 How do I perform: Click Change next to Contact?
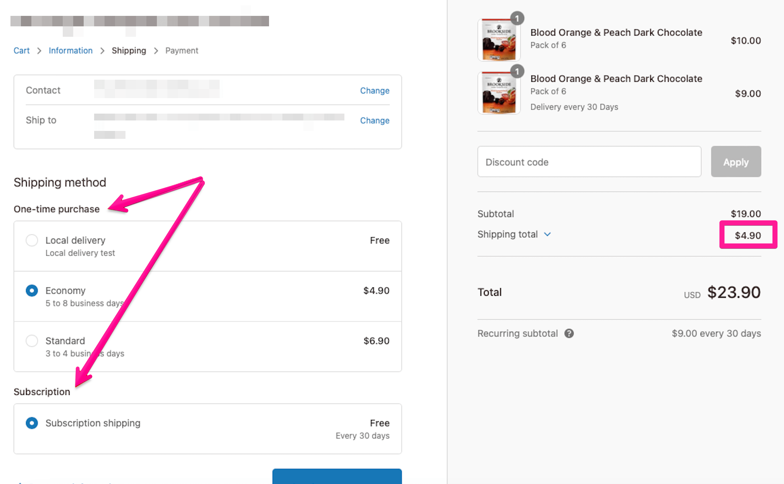pyautogui.click(x=375, y=91)
